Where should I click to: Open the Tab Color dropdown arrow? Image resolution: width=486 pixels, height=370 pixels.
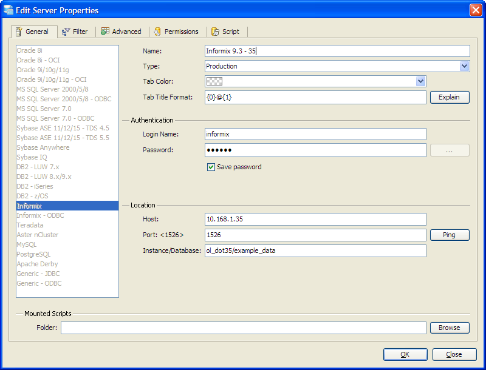click(x=420, y=81)
